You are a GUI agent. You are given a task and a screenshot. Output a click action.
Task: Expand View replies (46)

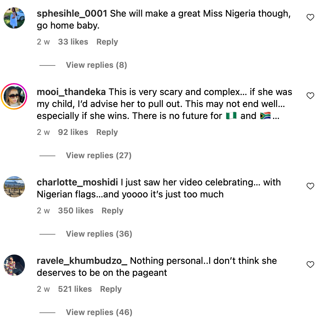99,312
